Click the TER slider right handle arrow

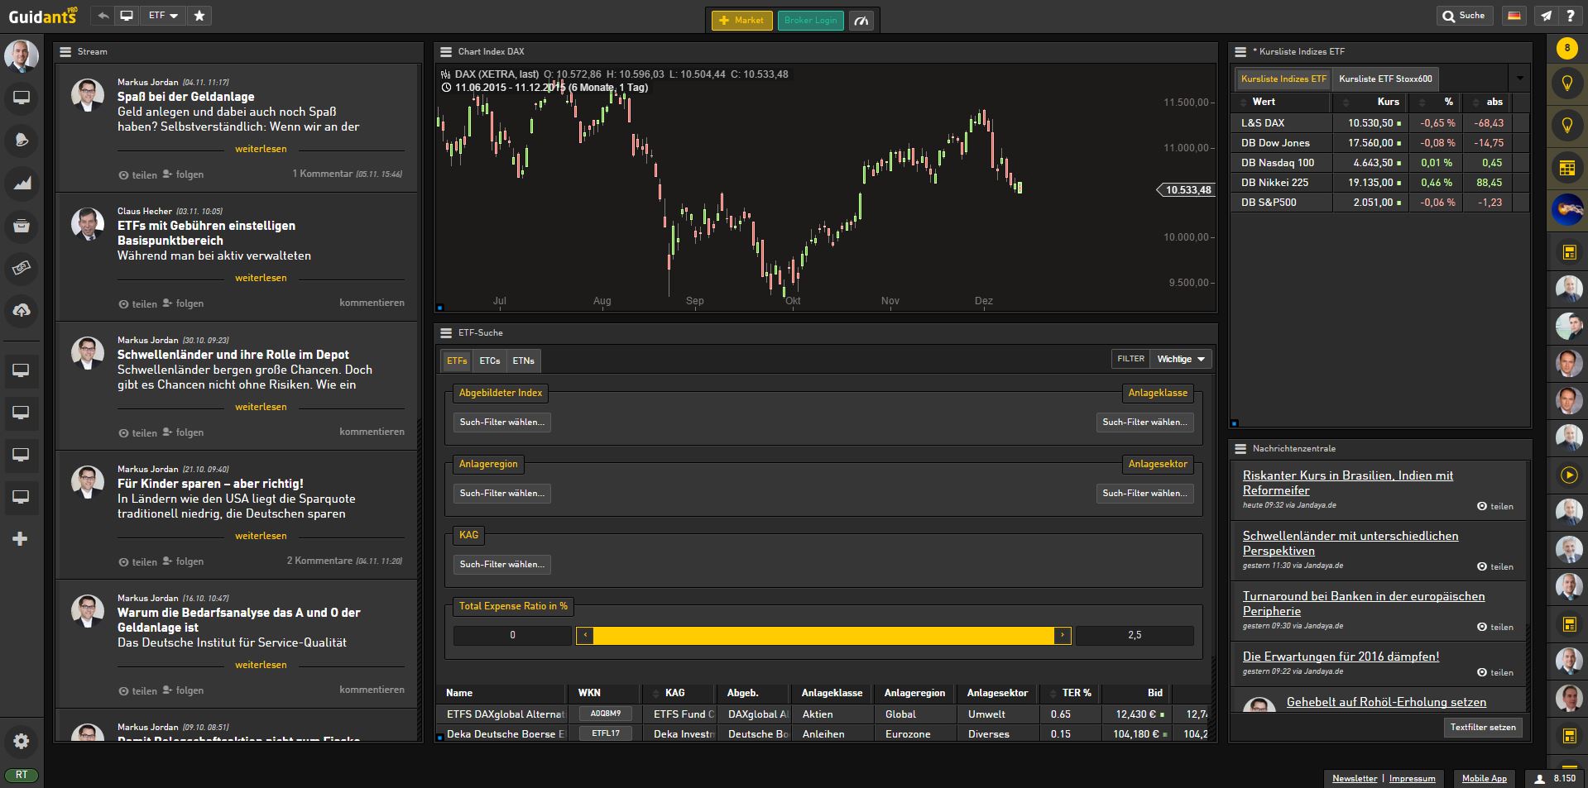point(1063,635)
